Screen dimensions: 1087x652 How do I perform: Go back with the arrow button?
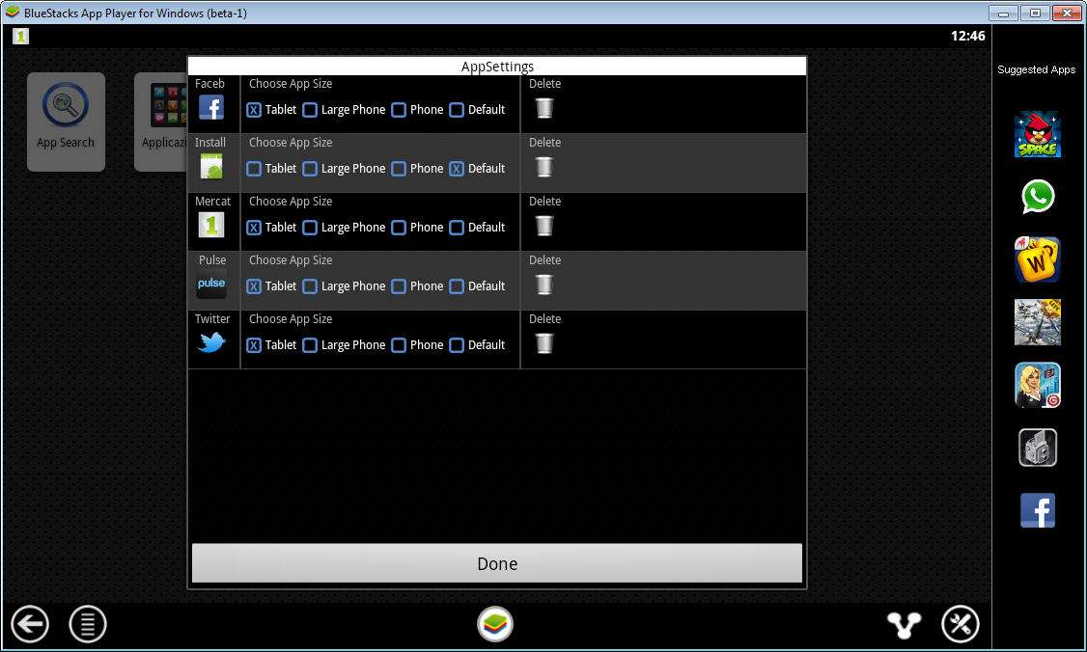(29, 624)
